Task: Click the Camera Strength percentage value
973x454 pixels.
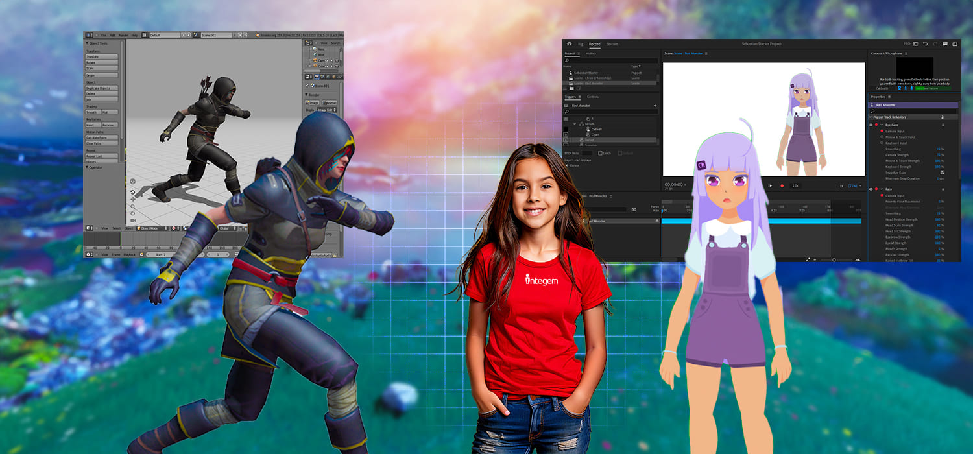Action: point(938,155)
